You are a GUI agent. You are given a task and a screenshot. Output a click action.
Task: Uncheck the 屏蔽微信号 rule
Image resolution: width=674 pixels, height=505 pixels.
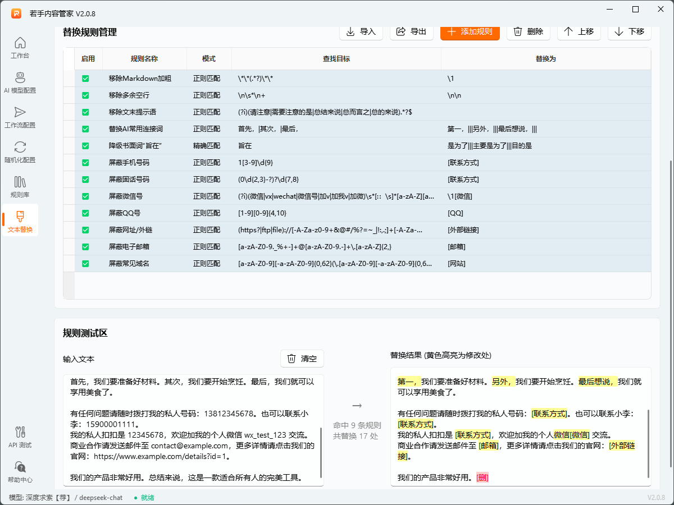(85, 196)
